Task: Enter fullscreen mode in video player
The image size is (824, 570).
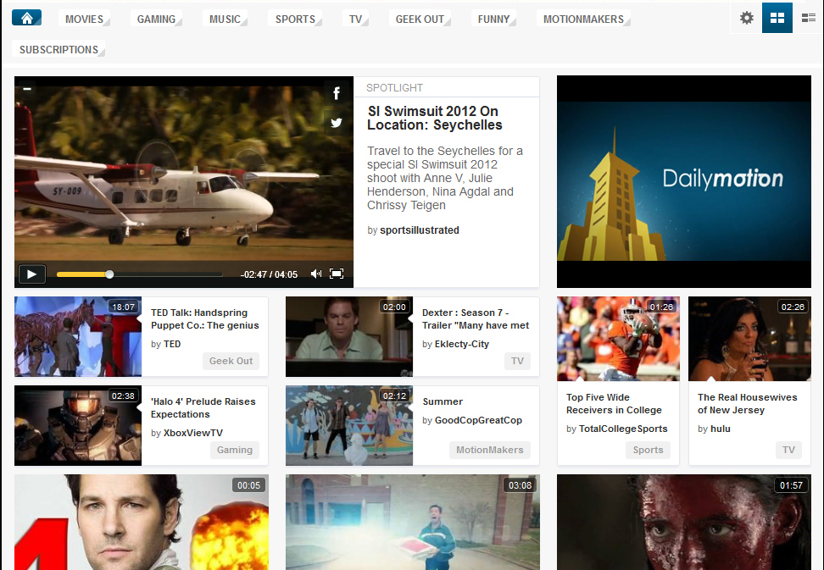Action: [337, 274]
